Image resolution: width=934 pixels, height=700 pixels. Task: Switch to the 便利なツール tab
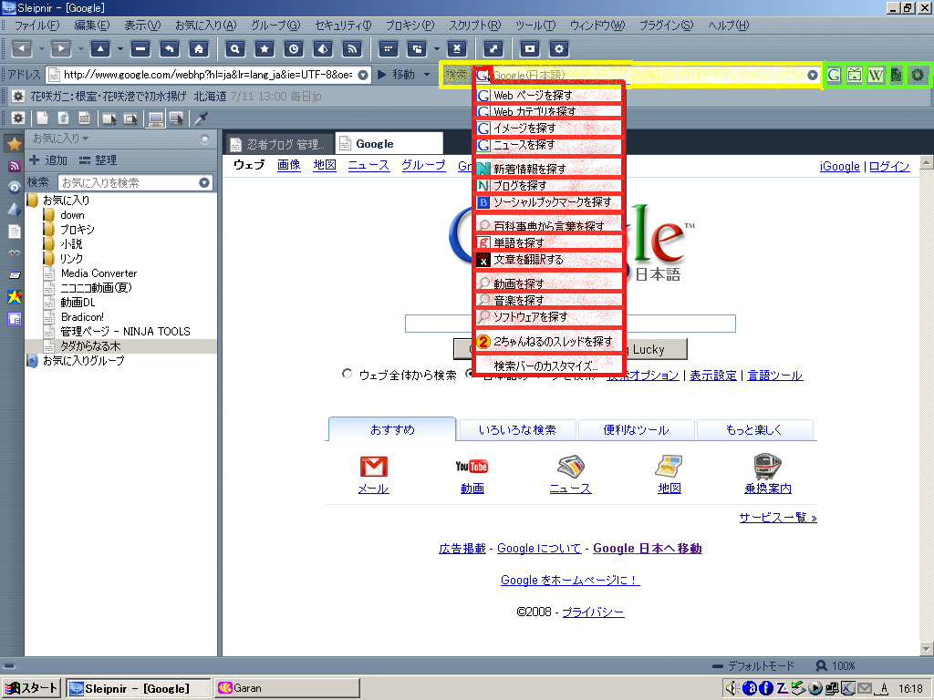tap(636, 430)
